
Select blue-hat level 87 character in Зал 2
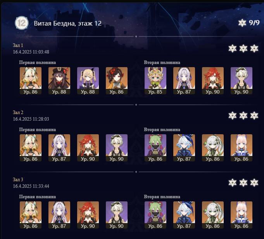point(184,148)
